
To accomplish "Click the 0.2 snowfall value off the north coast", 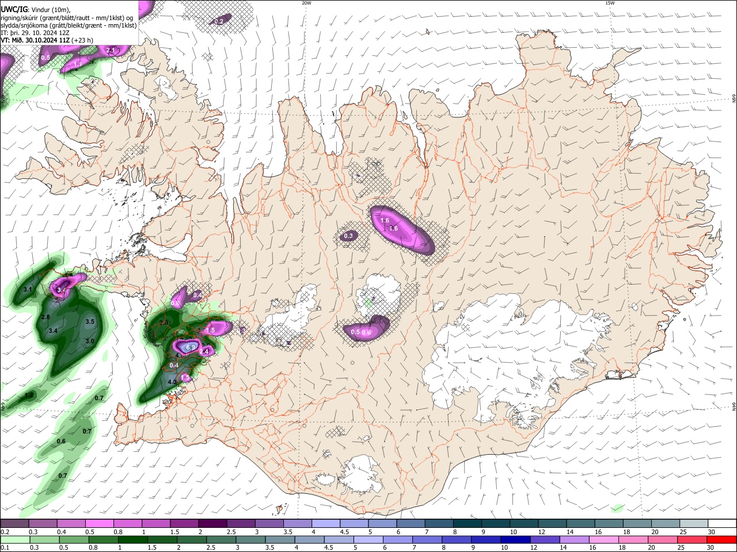I will (x=219, y=21).
